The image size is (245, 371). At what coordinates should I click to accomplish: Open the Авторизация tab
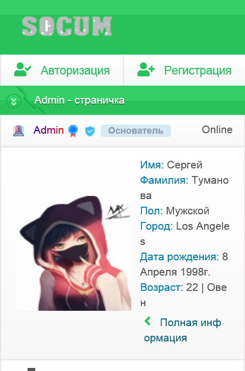point(62,70)
